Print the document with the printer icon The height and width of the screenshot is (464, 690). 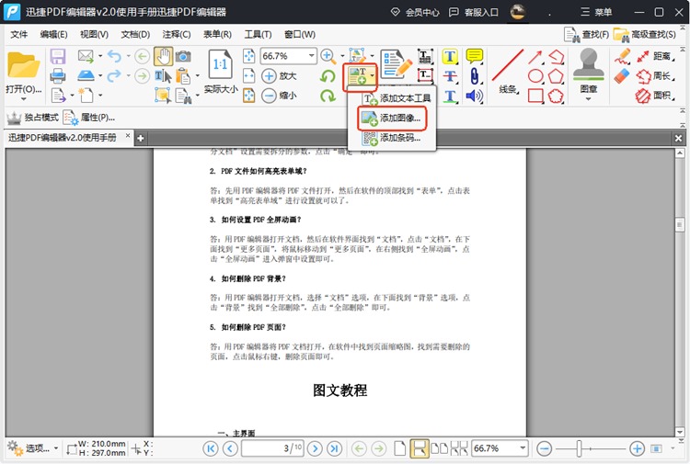click(58, 76)
